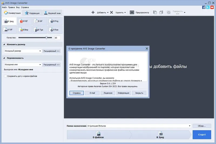This screenshot has height=144, width=216.
Task: Open the 'Исходный размер' dropdown
Action: [x=23, y=51]
